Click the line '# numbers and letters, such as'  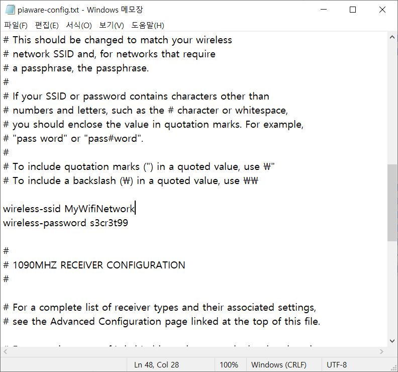pyautogui.click(x=145, y=110)
